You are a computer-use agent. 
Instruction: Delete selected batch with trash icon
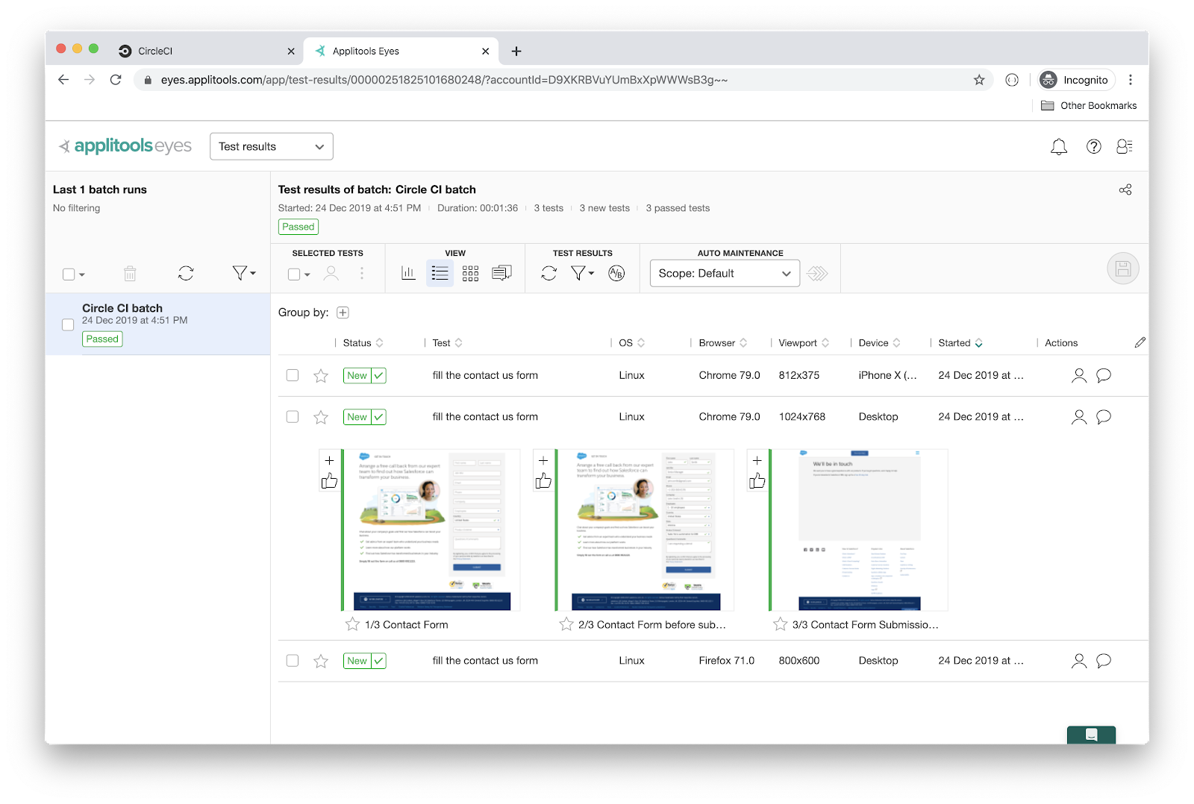click(x=130, y=274)
